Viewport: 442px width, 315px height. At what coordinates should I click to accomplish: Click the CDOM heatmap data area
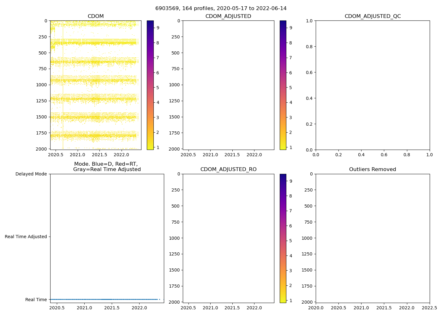point(95,85)
